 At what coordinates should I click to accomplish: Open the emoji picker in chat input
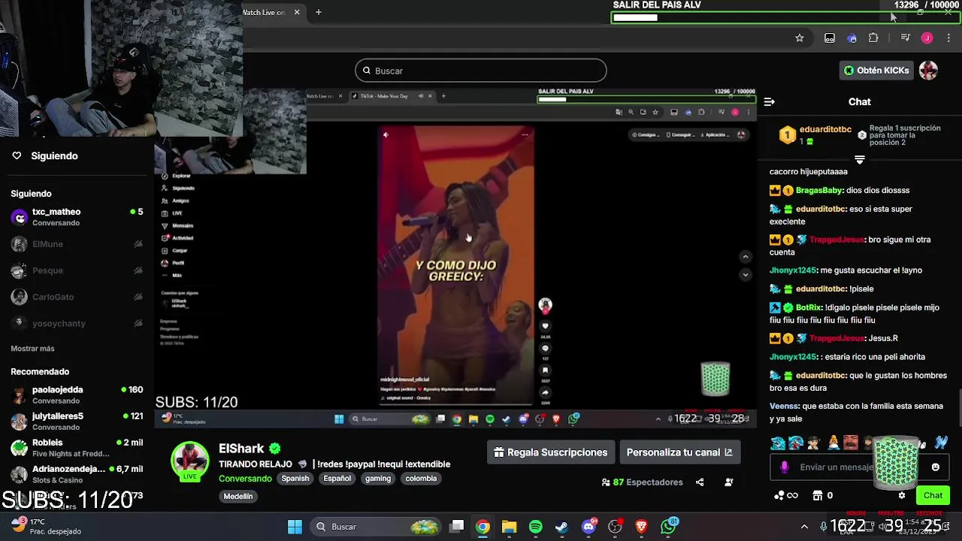[936, 467]
